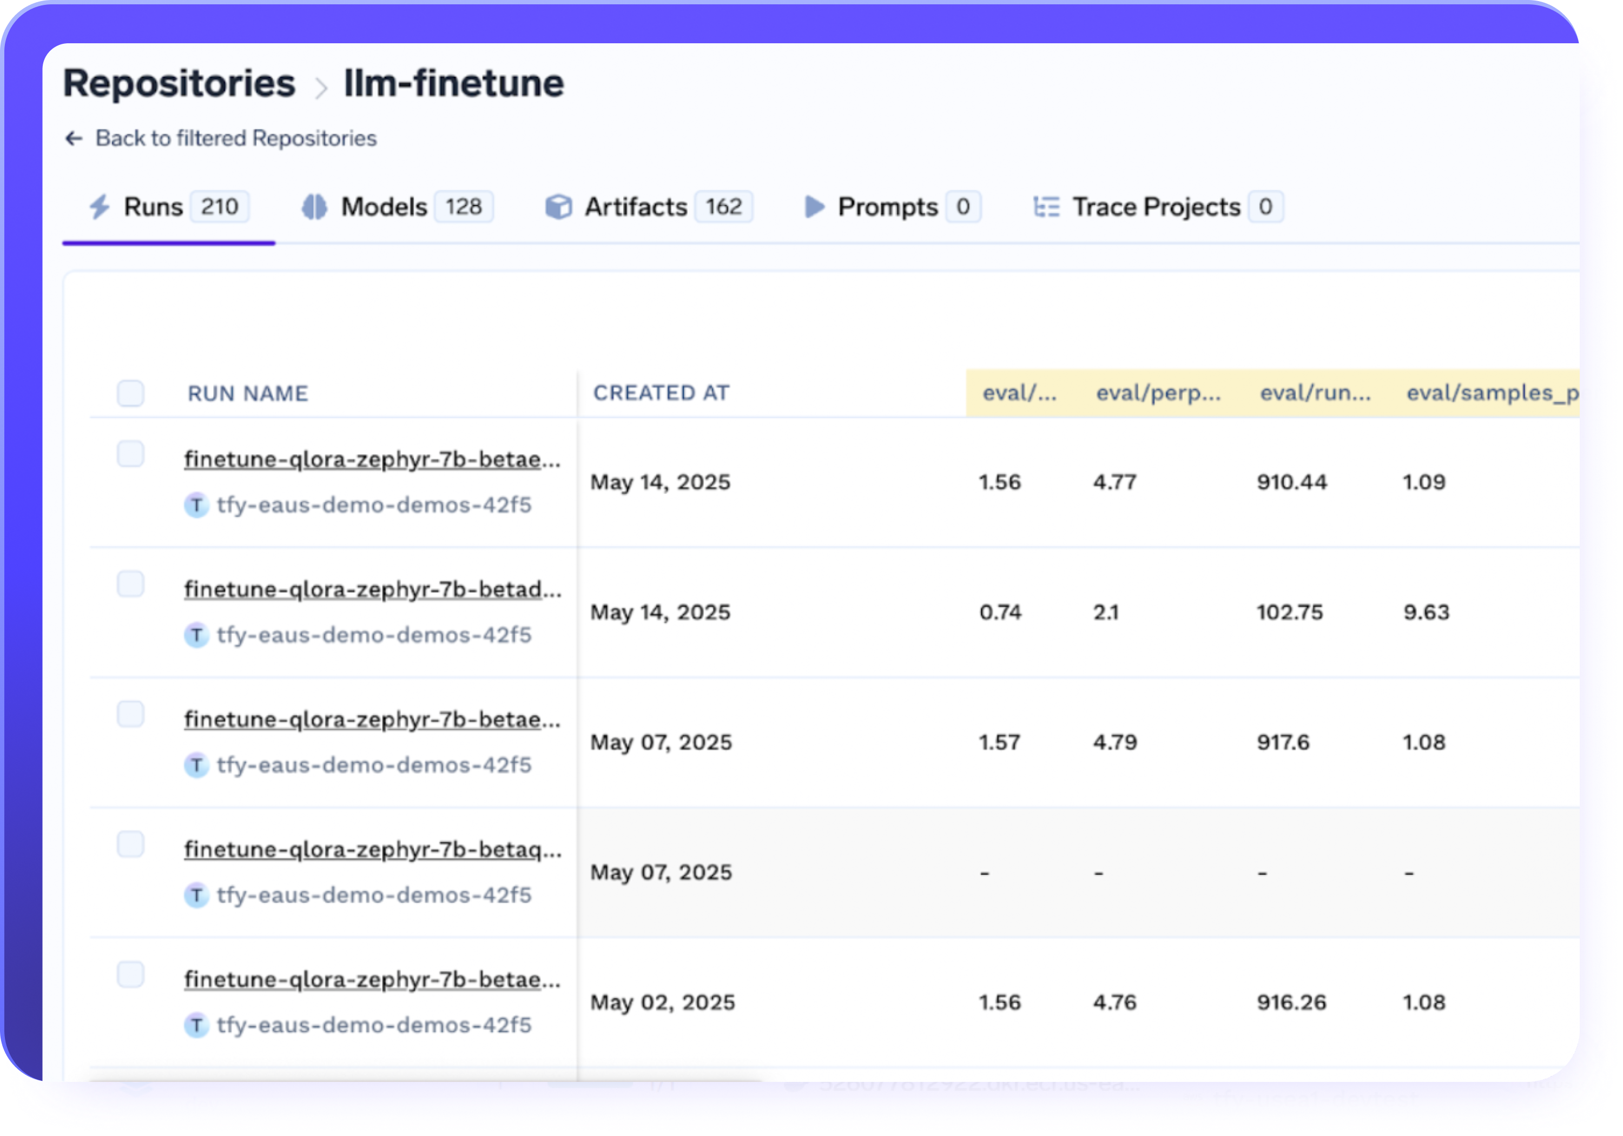Image resolution: width=1623 pixels, height=1136 pixels.
Task: Click the T avatar in first run row
Action: point(196,505)
